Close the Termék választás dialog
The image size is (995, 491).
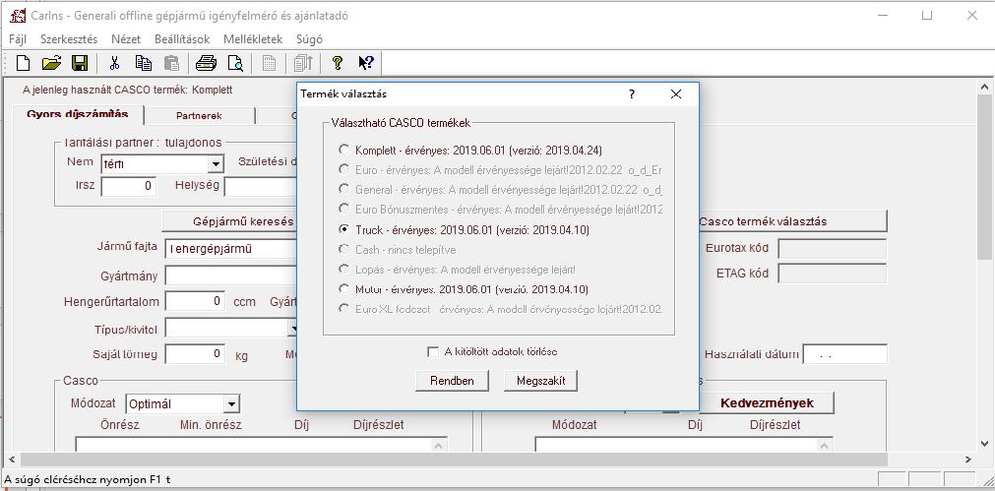(676, 93)
